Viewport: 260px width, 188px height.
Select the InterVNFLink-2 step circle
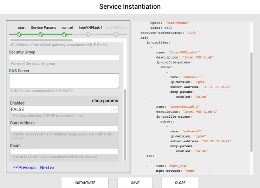tap(116, 34)
